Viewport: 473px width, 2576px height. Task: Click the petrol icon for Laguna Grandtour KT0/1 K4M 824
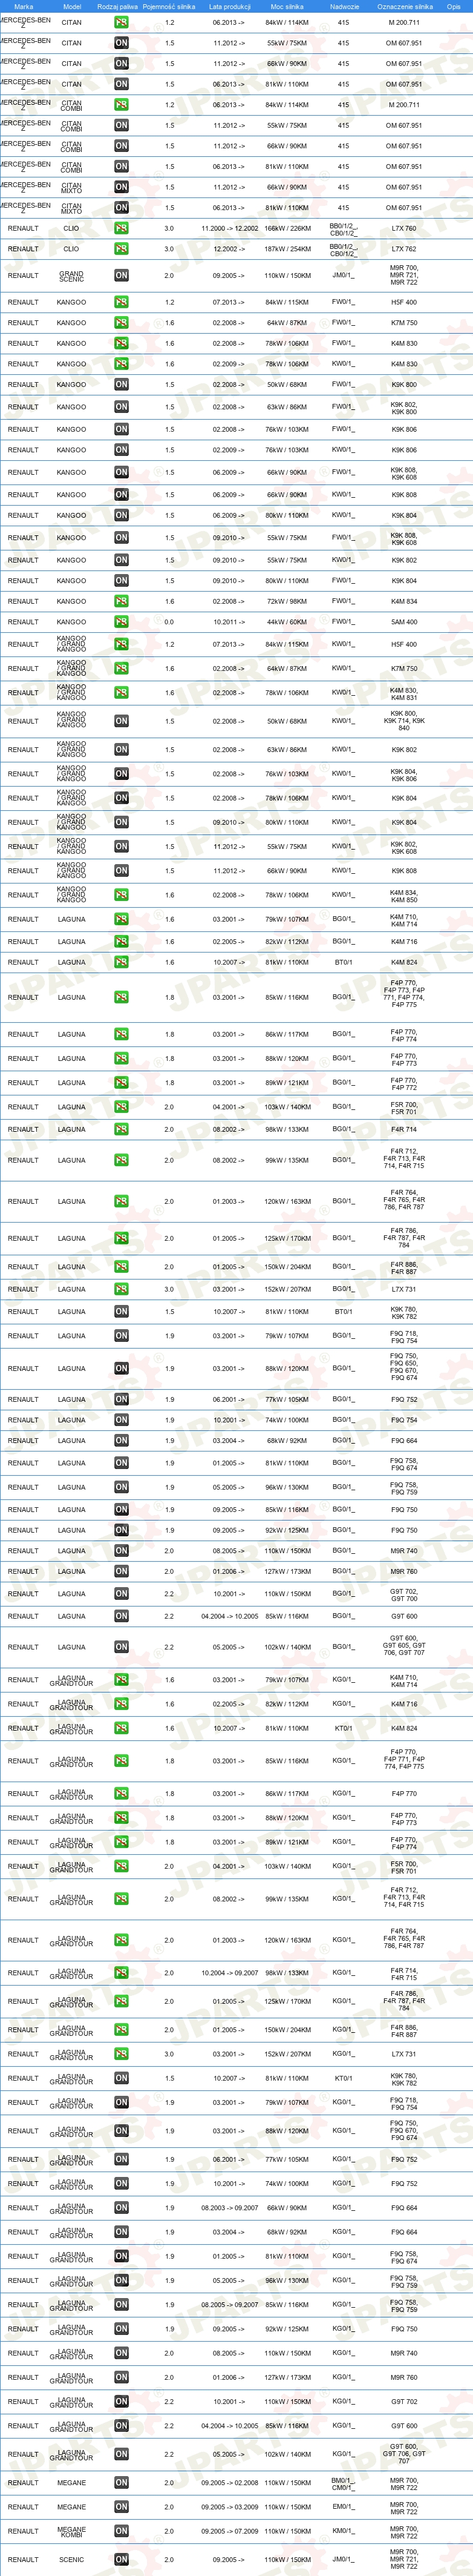(x=121, y=1728)
